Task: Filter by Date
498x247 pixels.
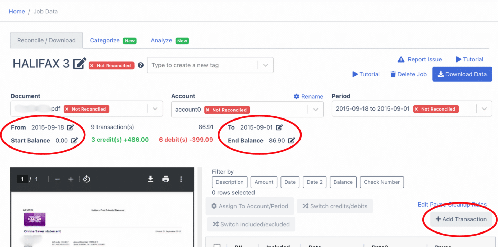Action: pos(290,182)
